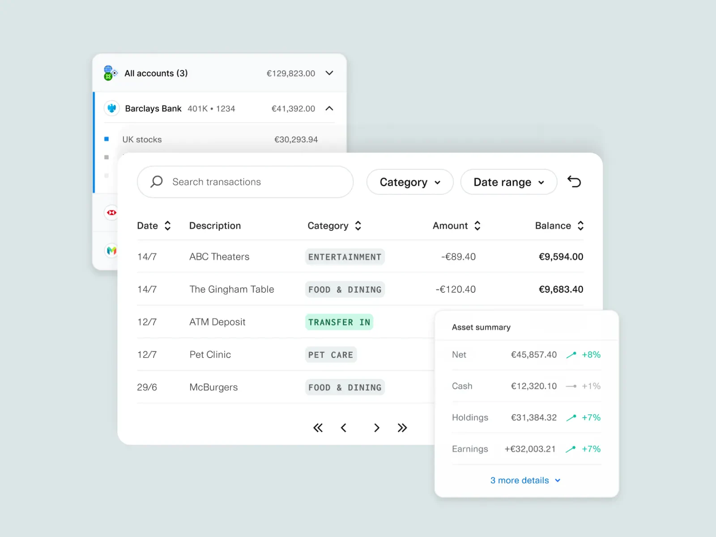Click the PET CARE category tag
This screenshot has height=537, width=716.
[x=331, y=355]
